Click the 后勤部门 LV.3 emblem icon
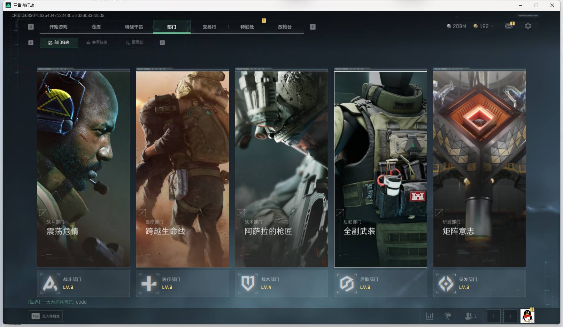Viewport: 563px width, 327px height. pos(347,283)
